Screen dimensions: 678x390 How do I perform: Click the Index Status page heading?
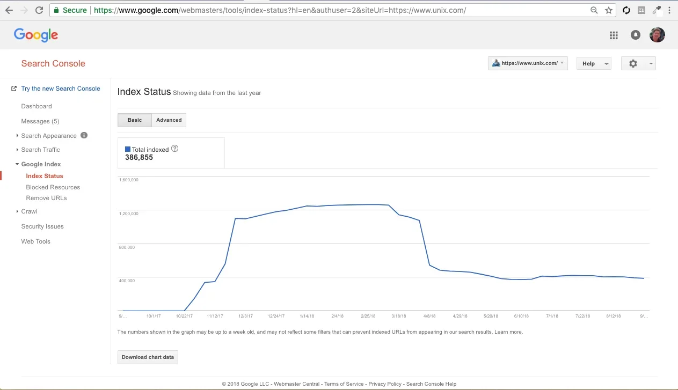pos(144,92)
